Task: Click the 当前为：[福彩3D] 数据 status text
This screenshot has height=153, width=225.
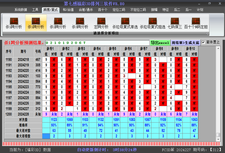Action: 30,150
